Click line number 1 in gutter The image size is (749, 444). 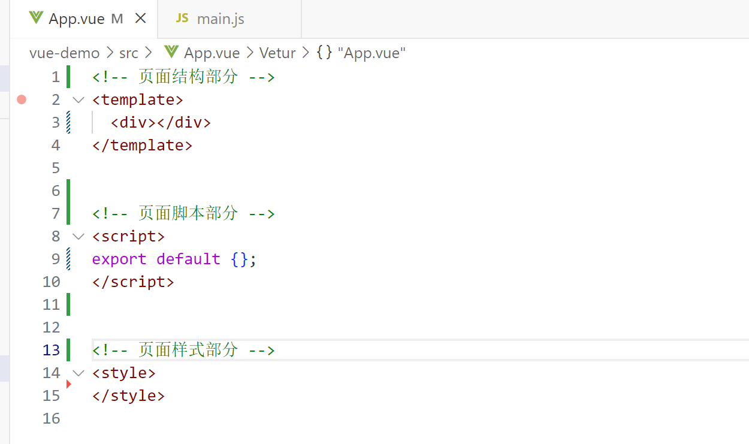tap(56, 77)
